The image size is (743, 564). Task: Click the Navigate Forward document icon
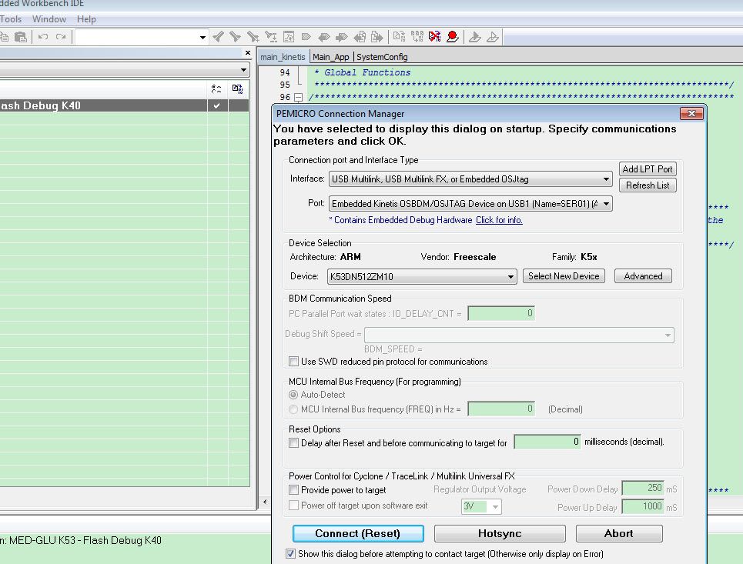[377, 37]
